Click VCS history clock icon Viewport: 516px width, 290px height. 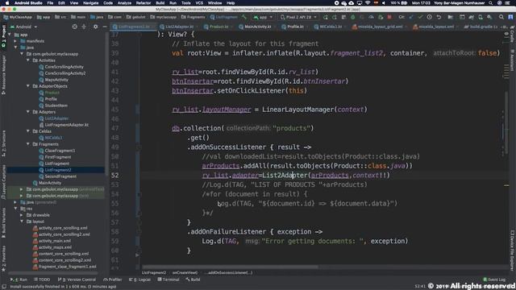coord(430,17)
